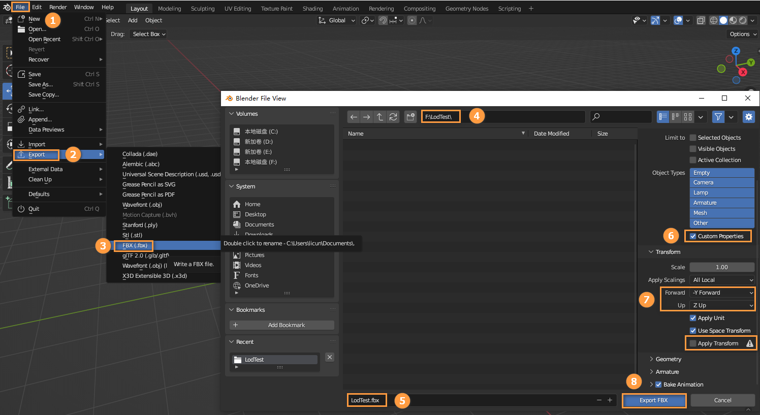Edit the F:\LodTest\ path field
The height and width of the screenshot is (415, 760).
(503, 117)
